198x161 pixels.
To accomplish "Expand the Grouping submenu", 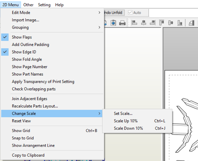I will (x=53, y=27).
